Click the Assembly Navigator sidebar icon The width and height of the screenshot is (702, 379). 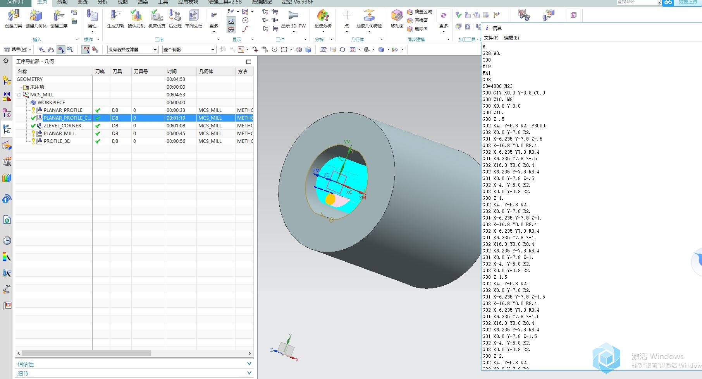coord(7,80)
